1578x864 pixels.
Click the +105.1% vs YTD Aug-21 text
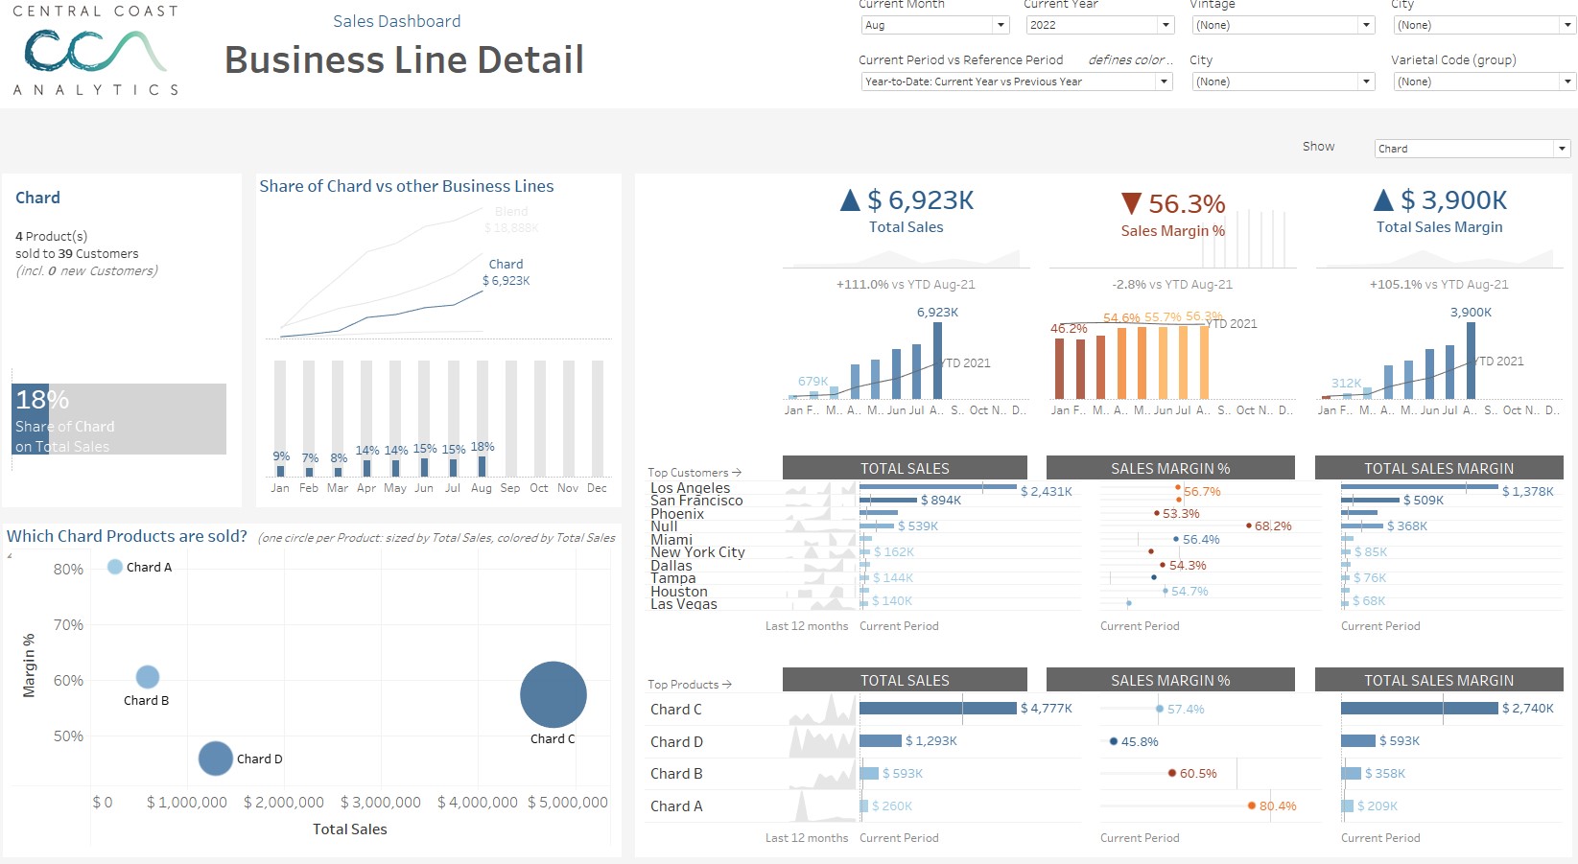(1439, 285)
